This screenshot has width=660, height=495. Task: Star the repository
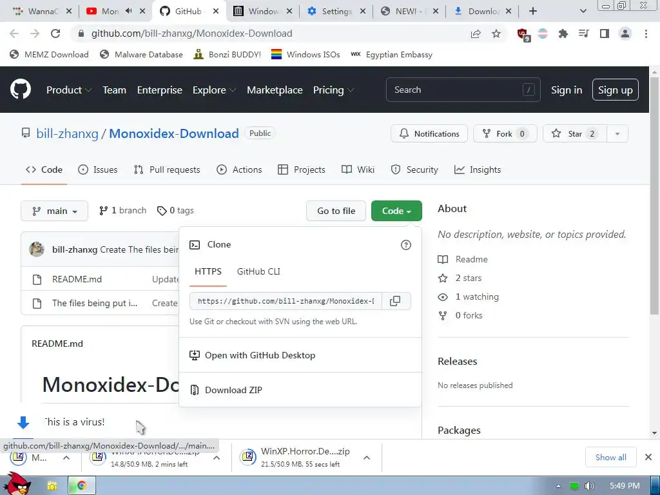tap(575, 134)
